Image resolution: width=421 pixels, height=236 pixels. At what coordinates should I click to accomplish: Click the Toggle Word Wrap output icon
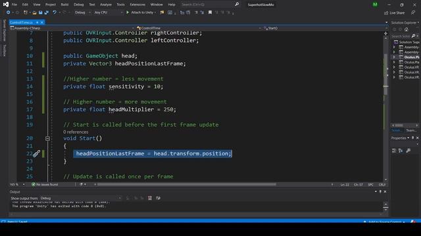158,198
